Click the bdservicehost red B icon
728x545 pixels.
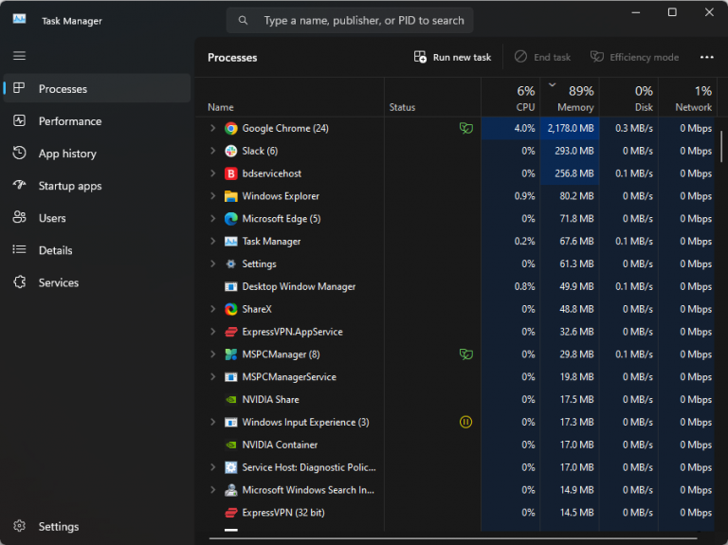230,173
